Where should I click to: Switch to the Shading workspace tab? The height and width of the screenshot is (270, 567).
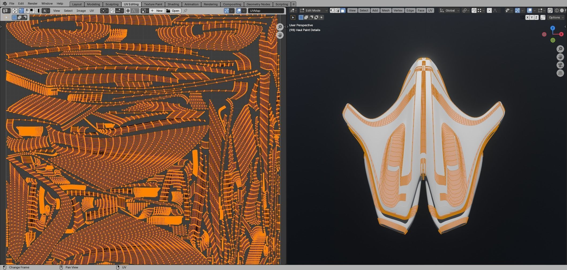pos(173,4)
